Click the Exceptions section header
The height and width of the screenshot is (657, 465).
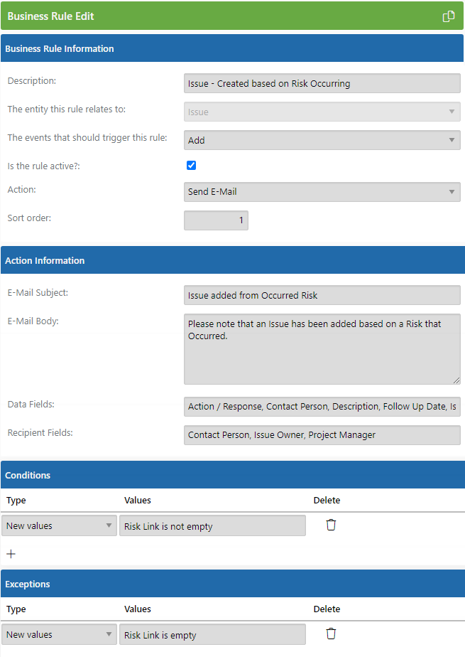pyautogui.click(x=232, y=584)
